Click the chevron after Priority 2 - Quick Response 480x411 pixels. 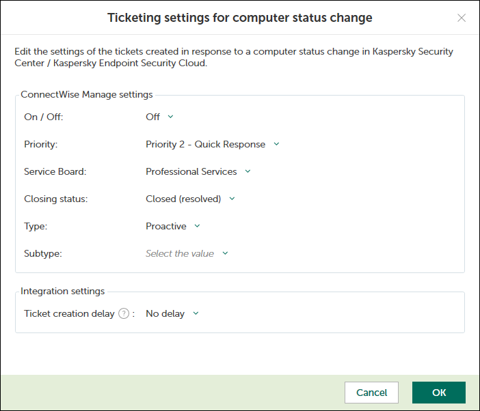point(276,144)
